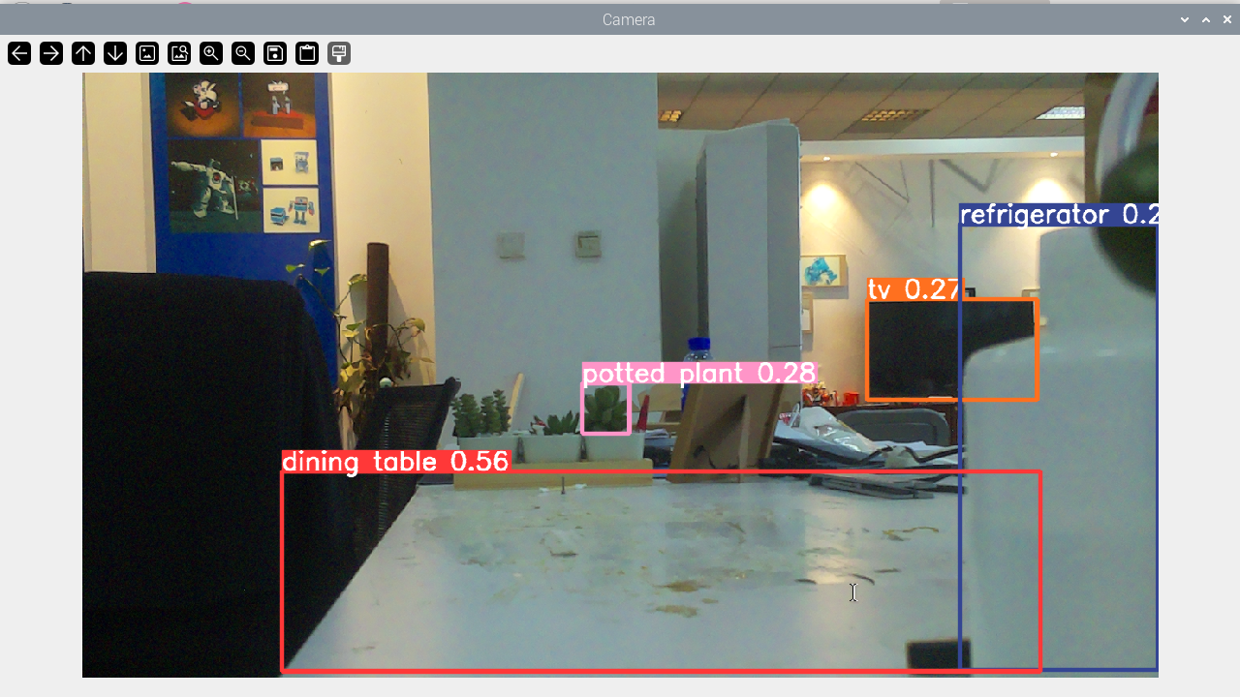Click the "dining table 0.56" detection label
The height and width of the screenshot is (697, 1240).
click(395, 462)
